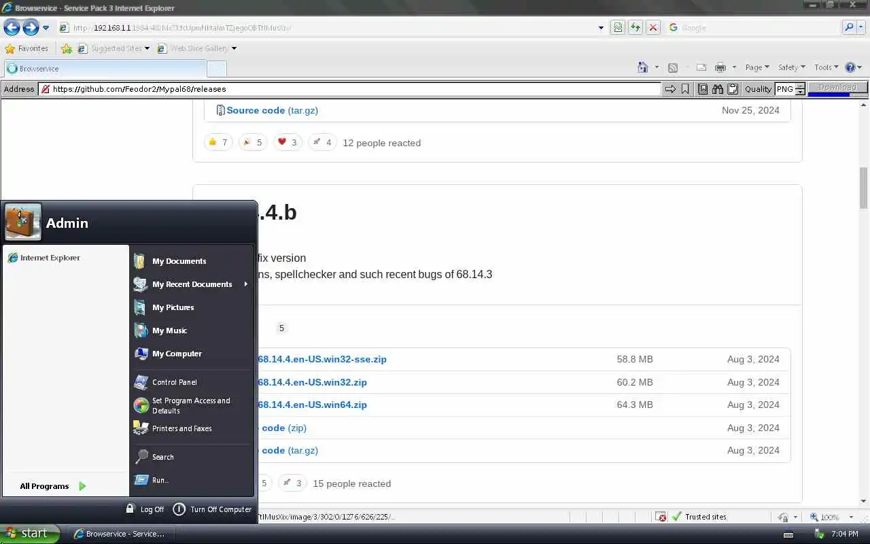This screenshot has width=870, height=544.
Task: Refresh the page with green arrows icon
Action: [x=635, y=28]
